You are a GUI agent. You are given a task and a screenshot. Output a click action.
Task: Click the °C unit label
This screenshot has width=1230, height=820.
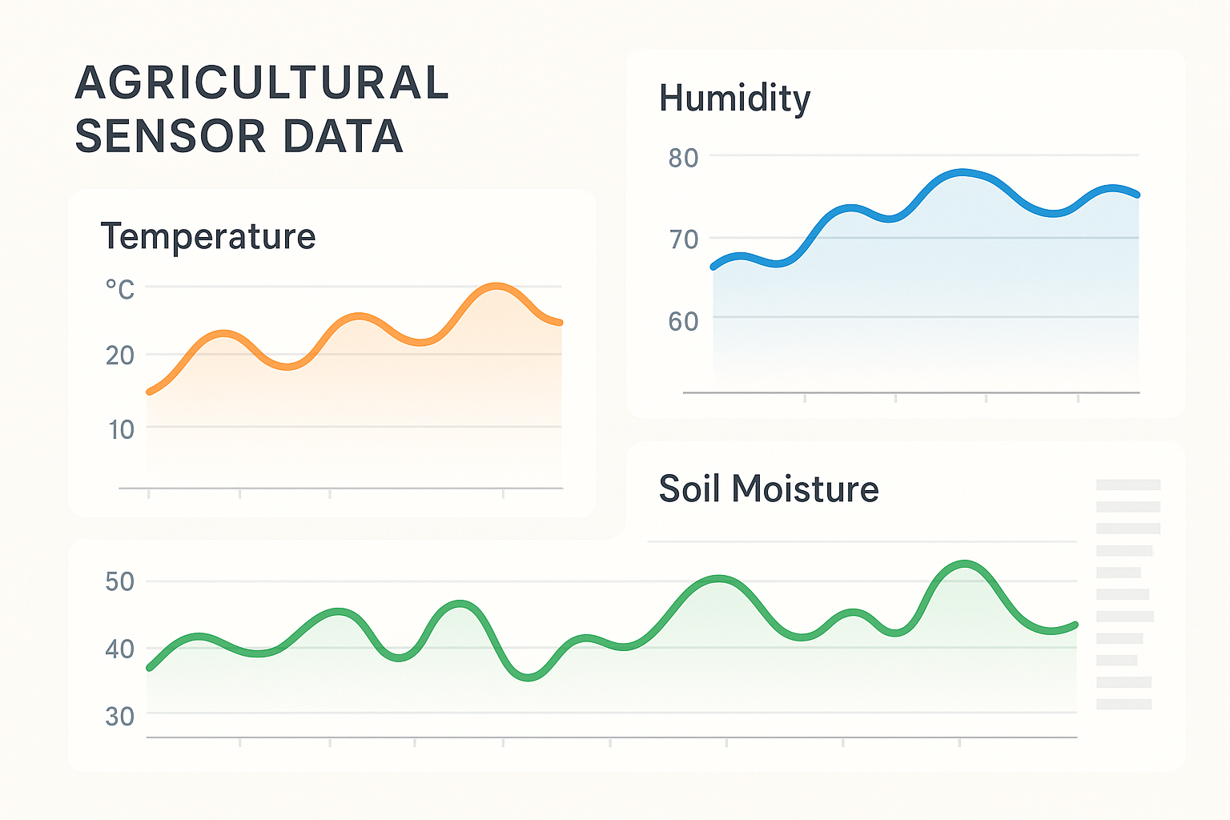point(120,289)
